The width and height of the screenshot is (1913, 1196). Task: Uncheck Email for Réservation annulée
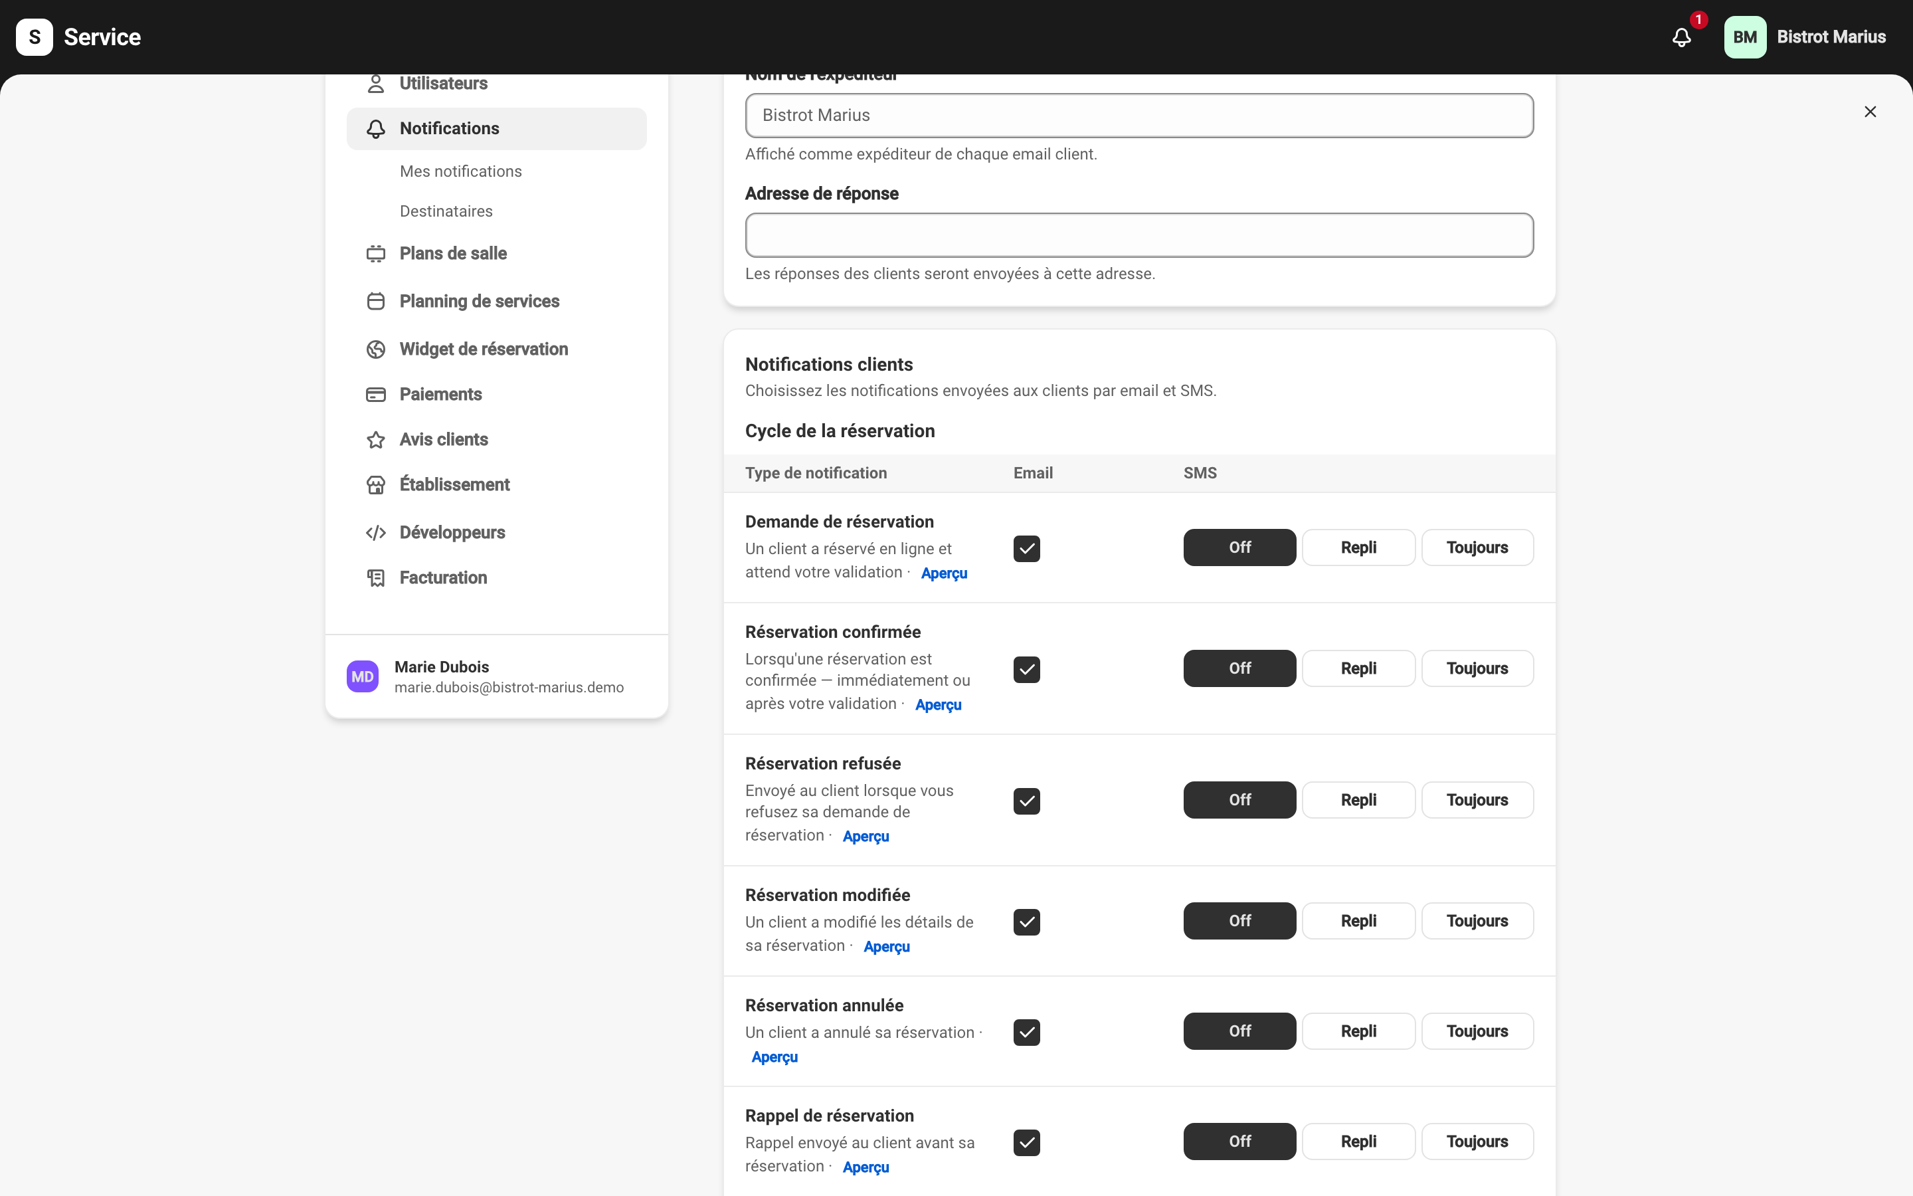[x=1026, y=1033]
